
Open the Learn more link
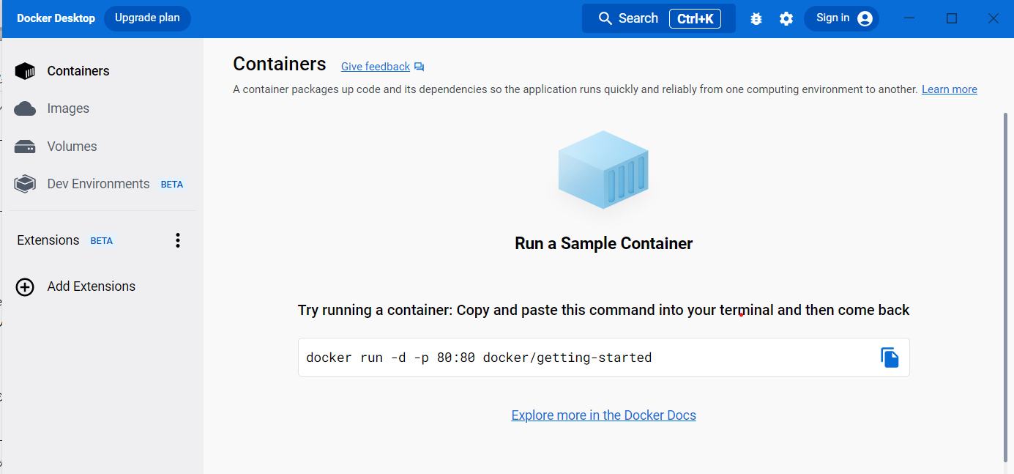coord(949,89)
